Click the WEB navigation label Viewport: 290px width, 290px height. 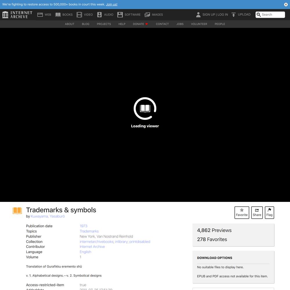[x=48, y=14]
